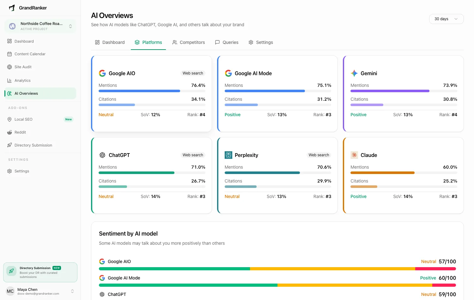Viewport: 474px width, 300px height.
Task: Click the MC user avatar
Action: pos(10,291)
